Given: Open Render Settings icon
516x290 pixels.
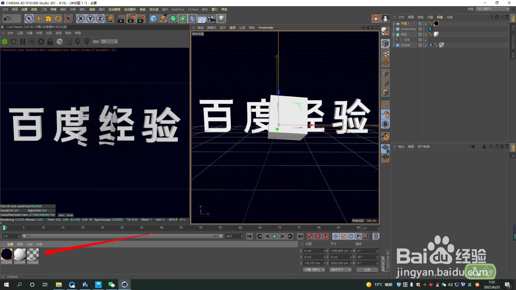Looking at the screenshot, I should click(x=142, y=19).
